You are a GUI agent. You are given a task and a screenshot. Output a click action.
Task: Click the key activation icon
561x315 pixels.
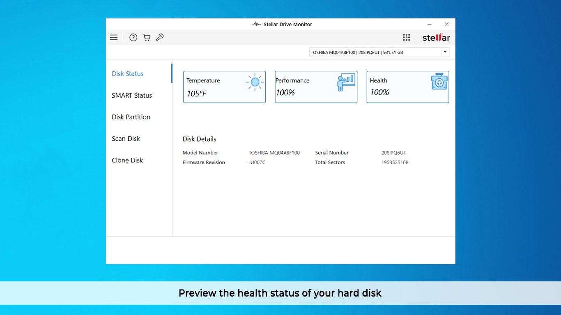click(160, 37)
